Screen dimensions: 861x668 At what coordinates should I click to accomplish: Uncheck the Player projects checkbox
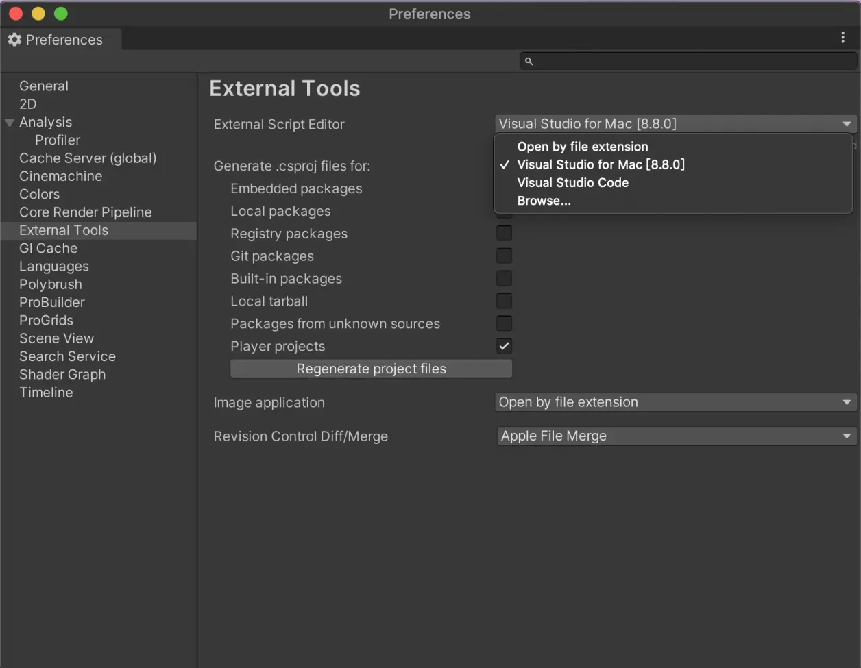(x=504, y=346)
